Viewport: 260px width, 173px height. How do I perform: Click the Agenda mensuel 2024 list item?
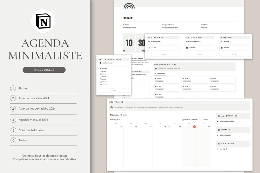[x=33, y=120]
